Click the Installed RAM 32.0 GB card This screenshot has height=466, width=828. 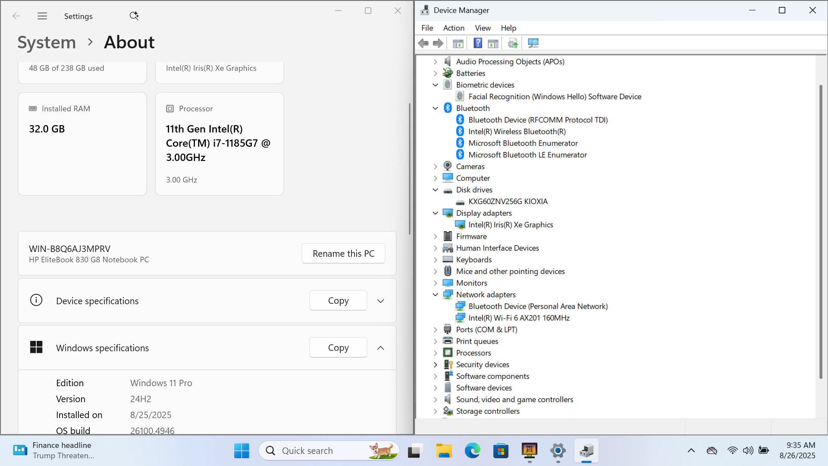coord(82,144)
